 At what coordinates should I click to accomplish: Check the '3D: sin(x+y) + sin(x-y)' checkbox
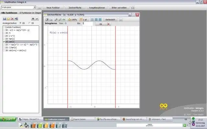[4, 50]
